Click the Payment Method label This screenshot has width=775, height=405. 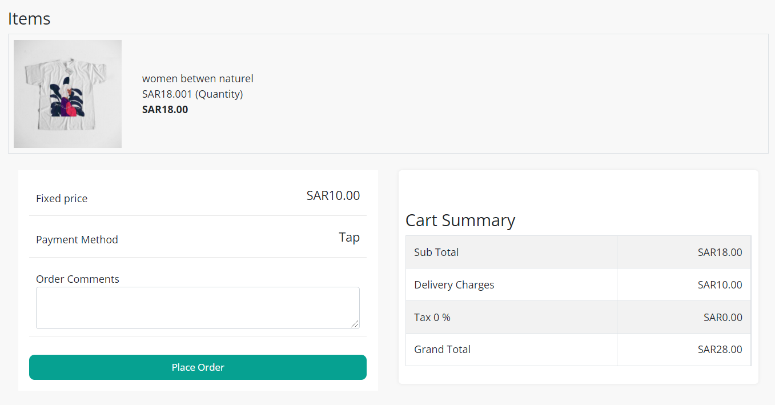pos(77,239)
